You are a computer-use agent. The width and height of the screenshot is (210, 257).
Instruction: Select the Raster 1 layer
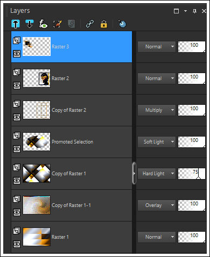[72, 237]
